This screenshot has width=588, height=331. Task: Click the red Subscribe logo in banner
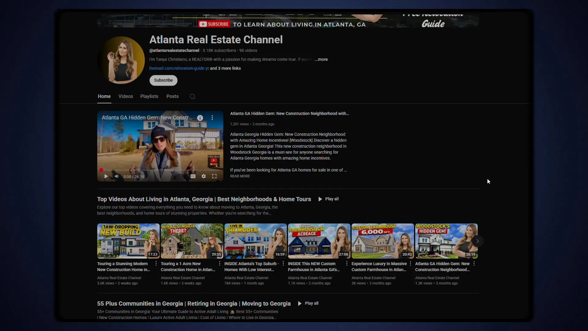click(214, 24)
